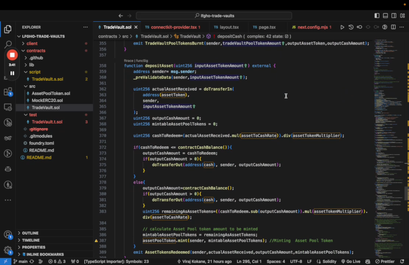Toggle the bottom panel
Screen dimensions: 409x265
click(x=385, y=15)
